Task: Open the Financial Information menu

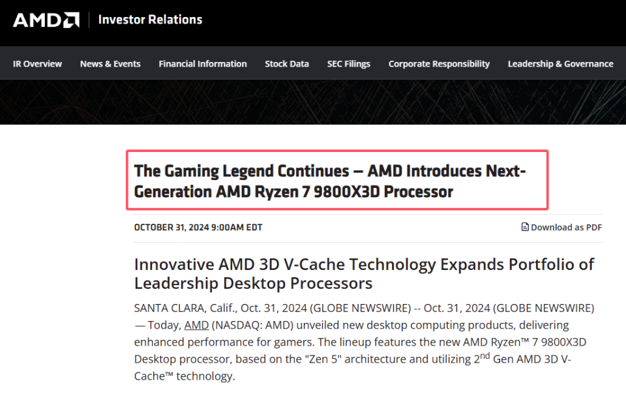Action: [x=203, y=64]
